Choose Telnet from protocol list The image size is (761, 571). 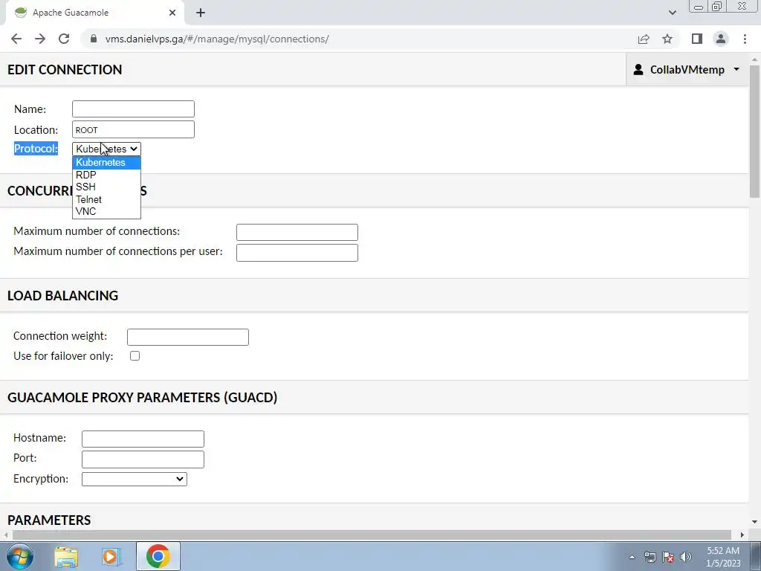(x=106, y=199)
